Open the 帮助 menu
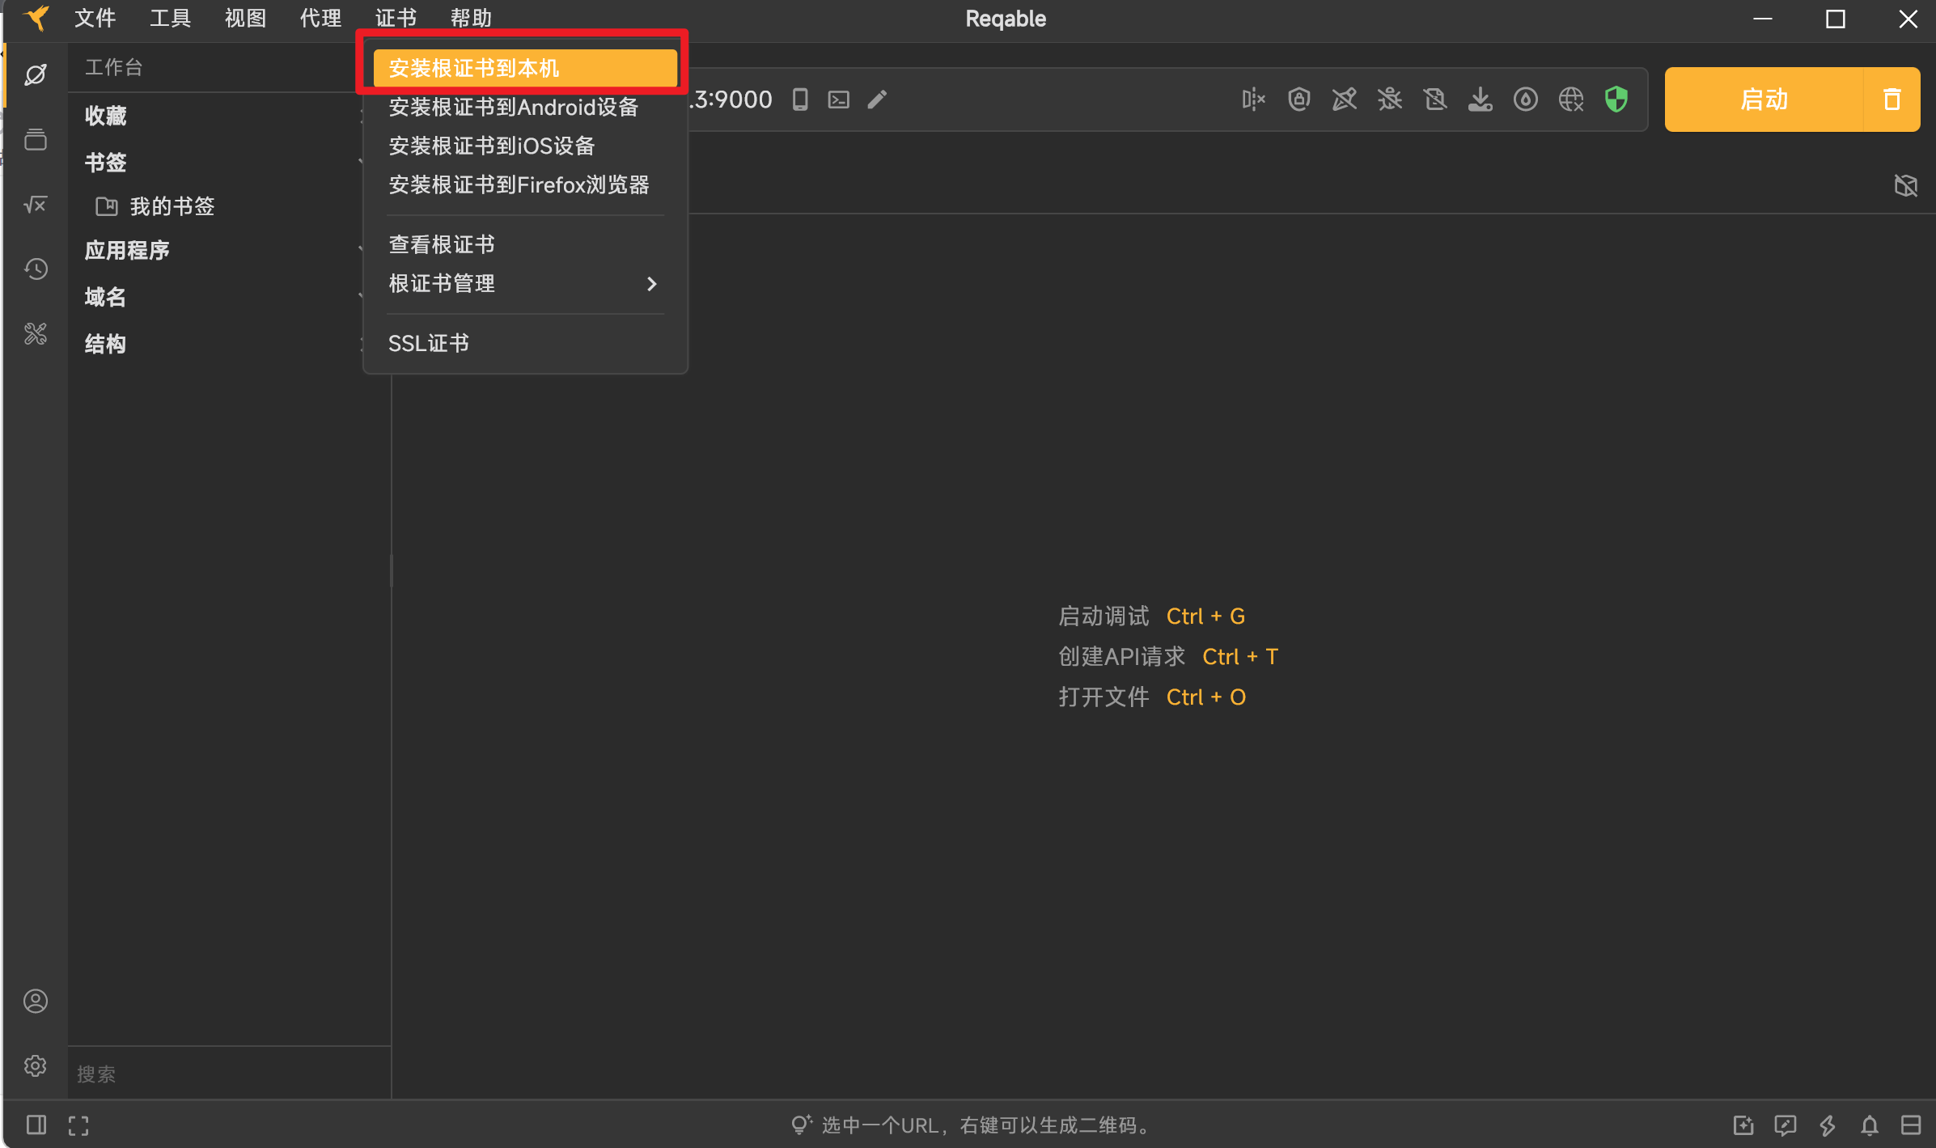Screen dimensions: 1936x1148 pyautogui.click(x=471, y=18)
